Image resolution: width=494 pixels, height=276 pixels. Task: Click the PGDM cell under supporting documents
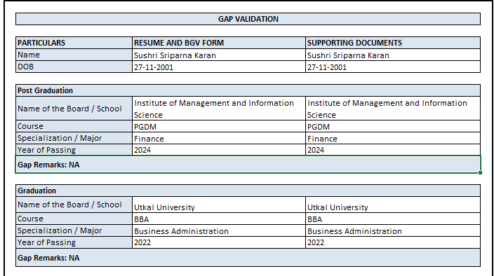point(393,126)
